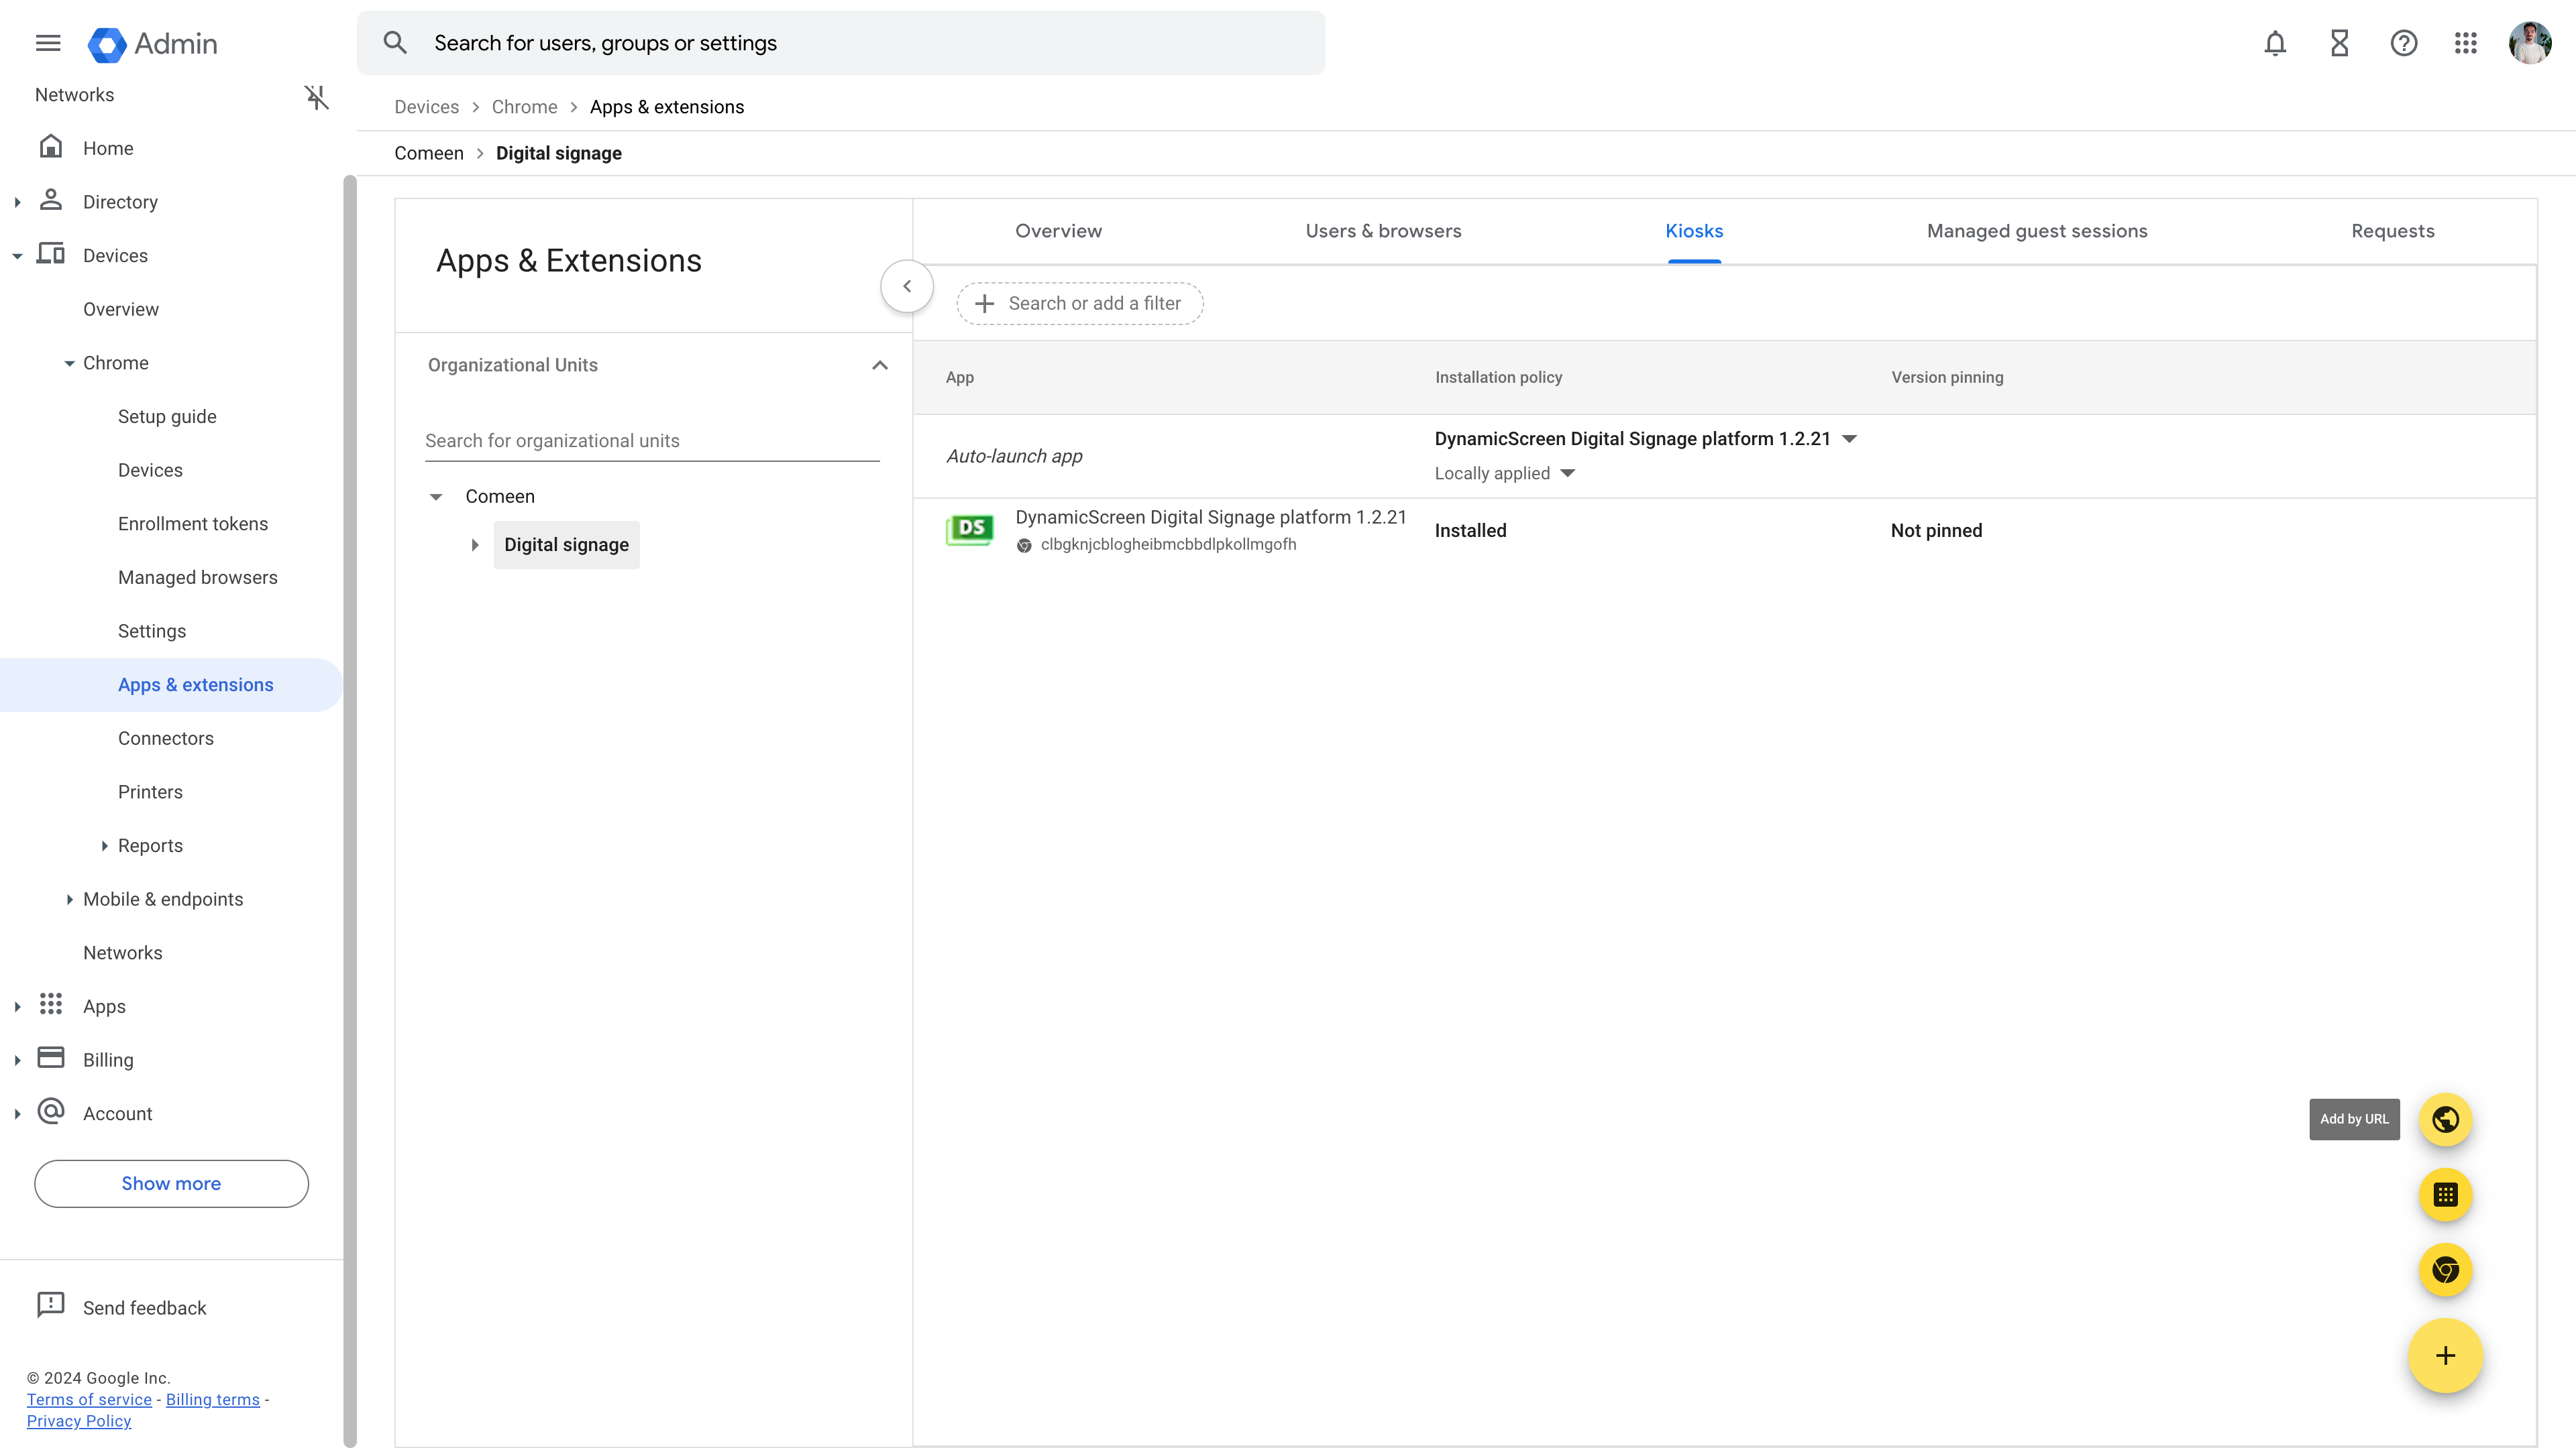Open Managed guest sessions tab
Image resolution: width=2576 pixels, height=1448 pixels.
click(2037, 231)
